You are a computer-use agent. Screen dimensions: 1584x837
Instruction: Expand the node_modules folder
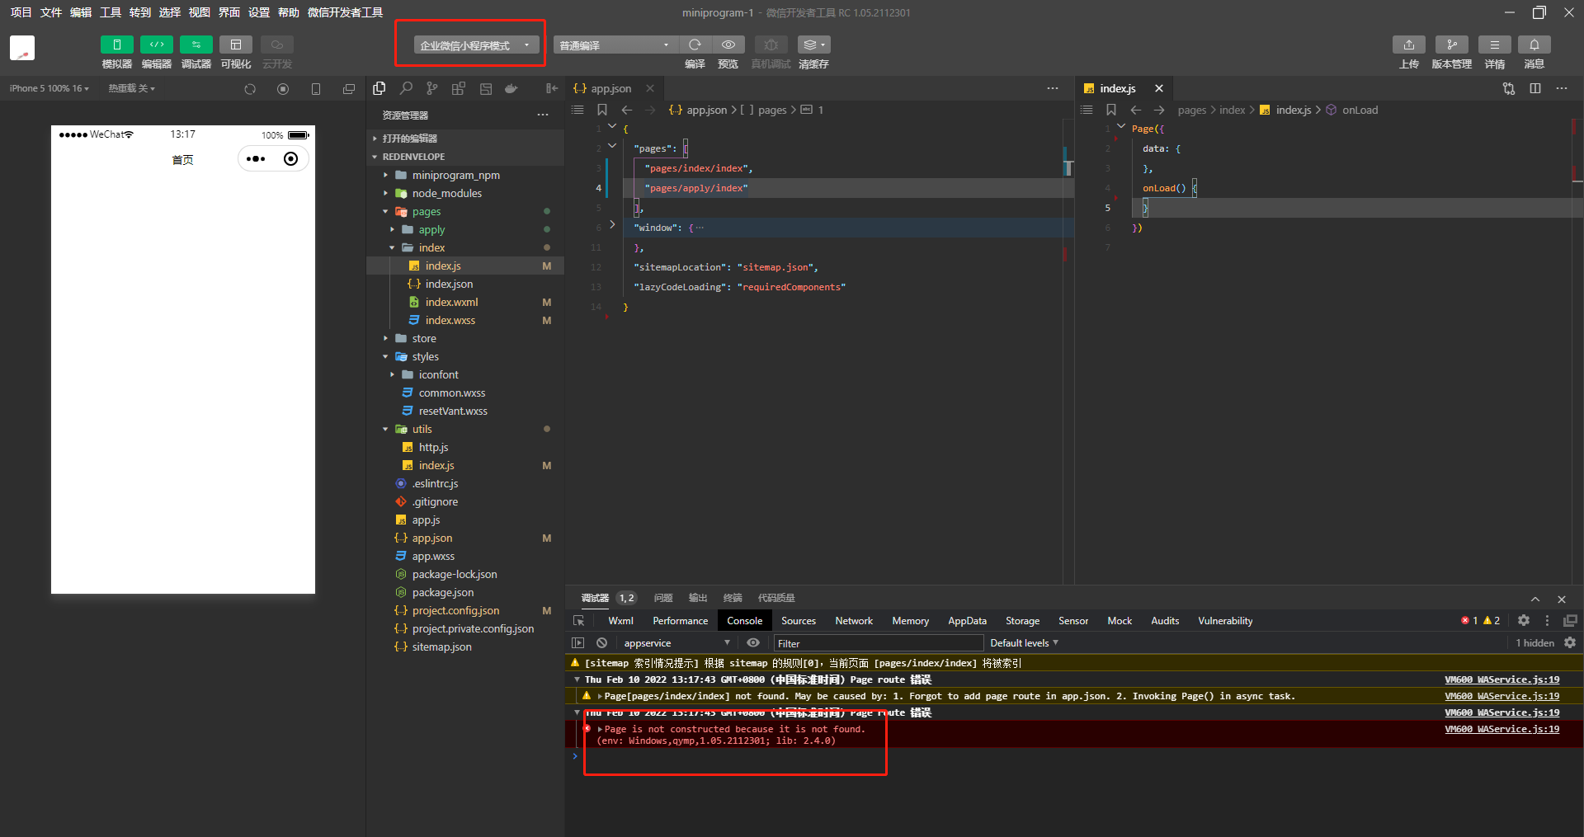coord(465,193)
